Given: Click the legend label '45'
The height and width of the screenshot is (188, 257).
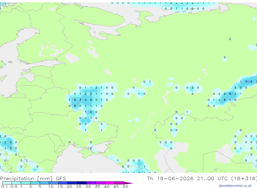Looking at the screenshot, I should click(116, 186).
